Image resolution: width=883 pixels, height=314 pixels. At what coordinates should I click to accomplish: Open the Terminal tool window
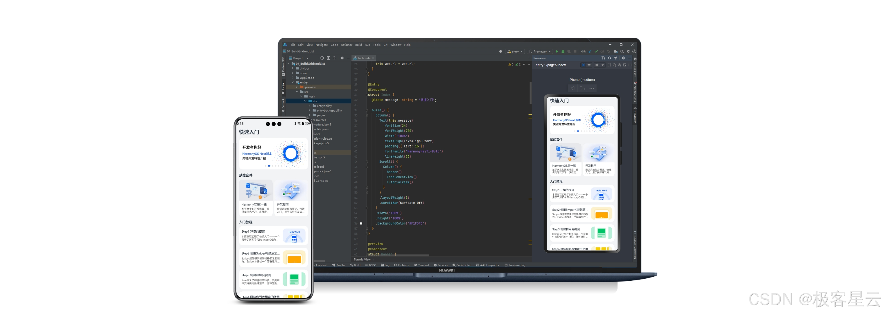pos(422,265)
